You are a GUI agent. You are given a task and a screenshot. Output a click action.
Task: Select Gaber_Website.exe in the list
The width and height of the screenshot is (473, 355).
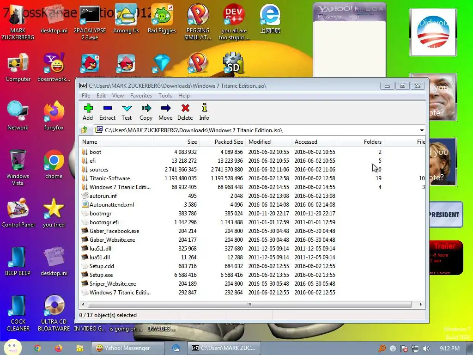click(x=252, y=240)
